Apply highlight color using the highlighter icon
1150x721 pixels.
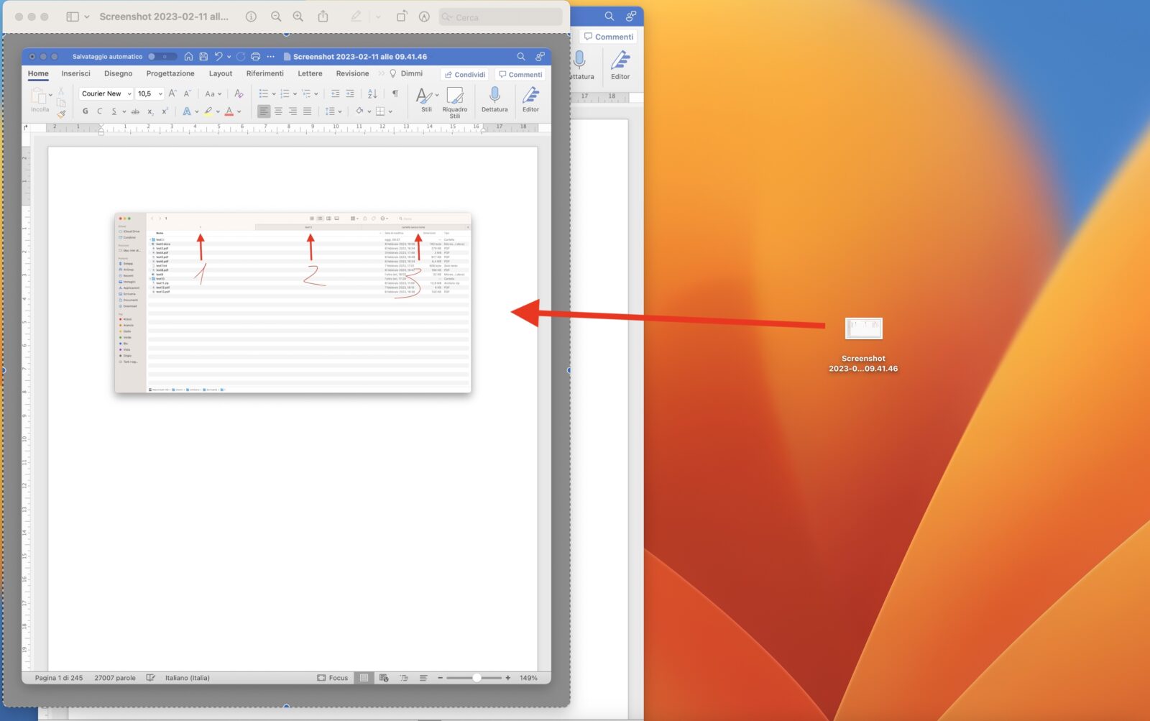(208, 111)
